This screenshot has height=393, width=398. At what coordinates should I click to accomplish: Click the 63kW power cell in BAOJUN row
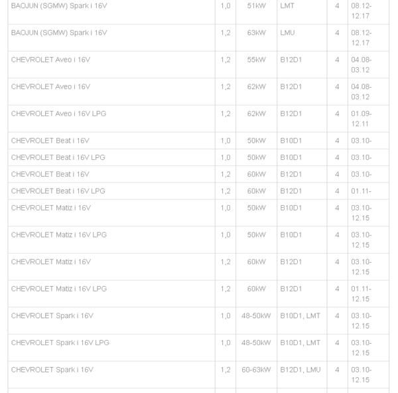point(256,33)
